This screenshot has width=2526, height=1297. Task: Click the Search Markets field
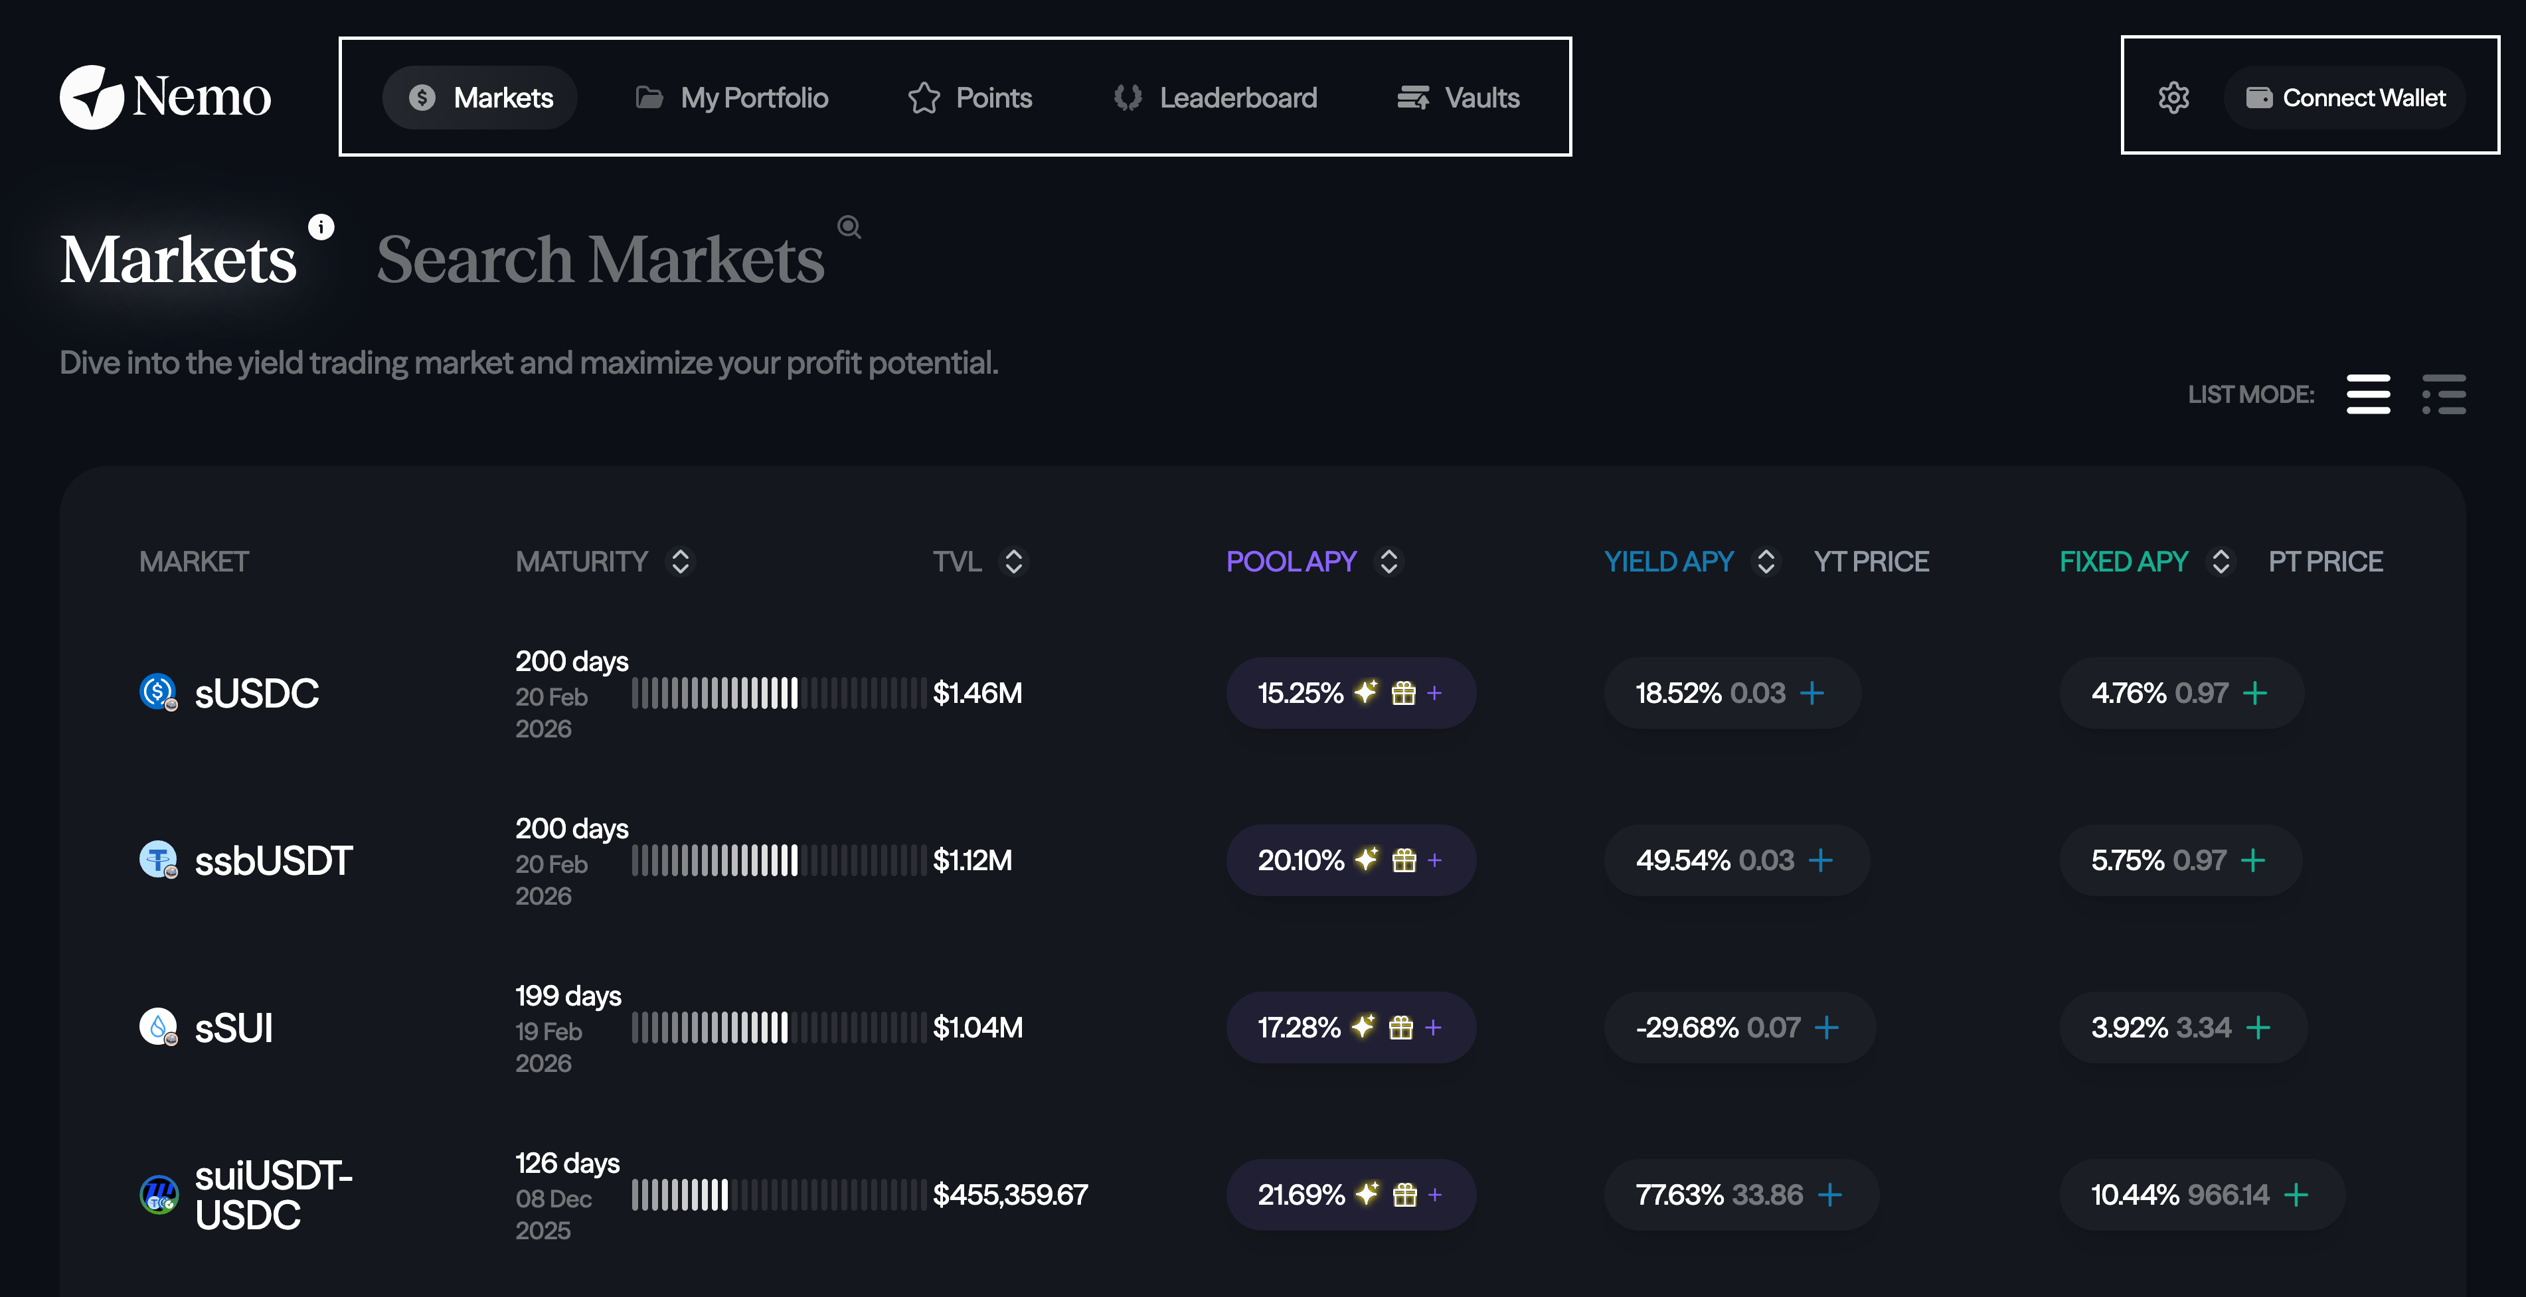600,260
